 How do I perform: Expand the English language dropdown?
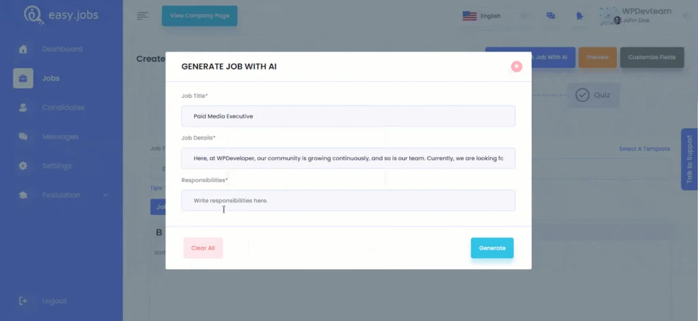pos(523,16)
